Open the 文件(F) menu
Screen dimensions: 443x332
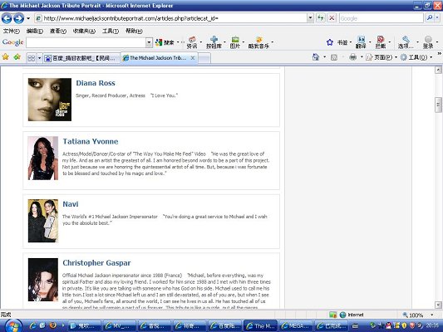click(12, 31)
